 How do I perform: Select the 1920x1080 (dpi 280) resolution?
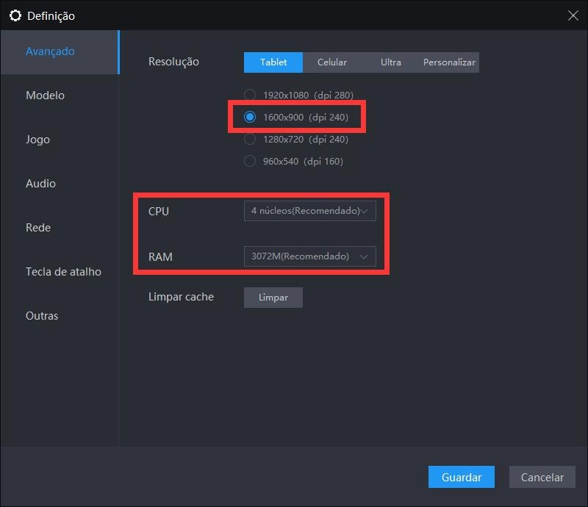(250, 95)
